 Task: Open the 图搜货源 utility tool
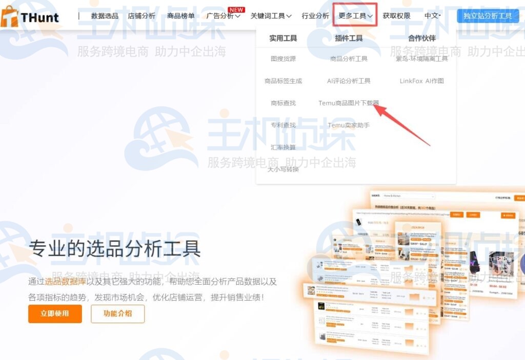coord(283,58)
